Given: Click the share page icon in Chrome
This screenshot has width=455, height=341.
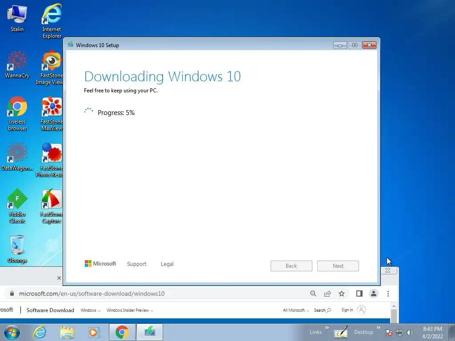Looking at the screenshot, I should point(327,293).
